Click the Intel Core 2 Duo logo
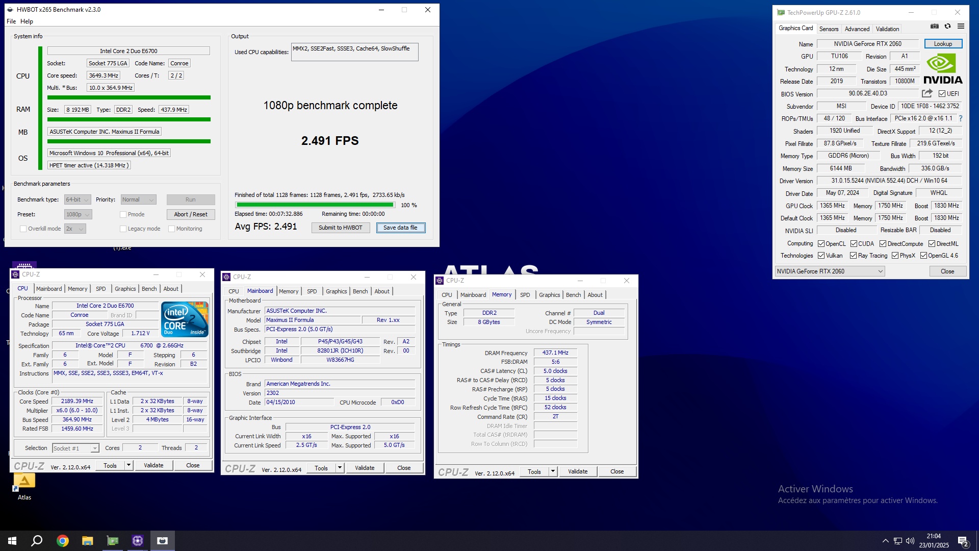 click(x=185, y=319)
